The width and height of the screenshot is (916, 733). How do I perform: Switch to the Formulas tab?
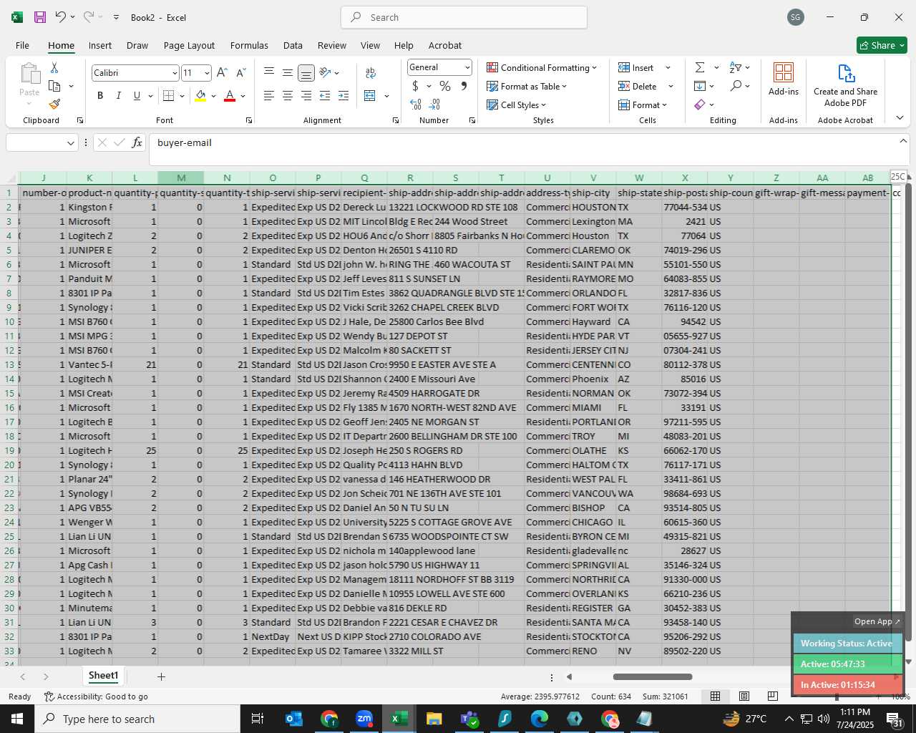tap(249, 45)
